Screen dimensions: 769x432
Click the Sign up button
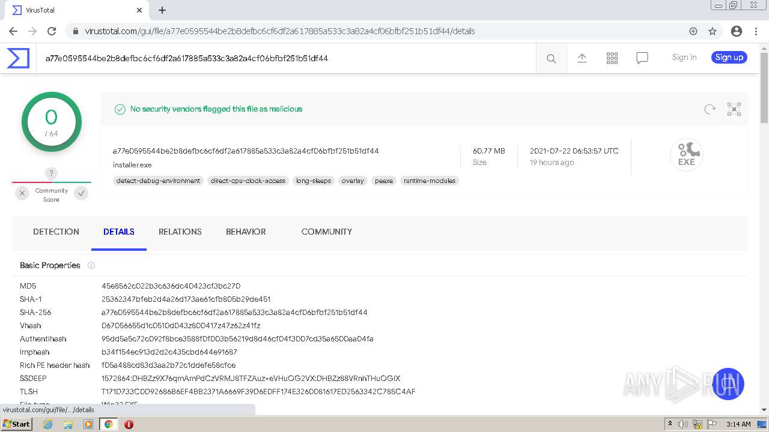(729, 58)
